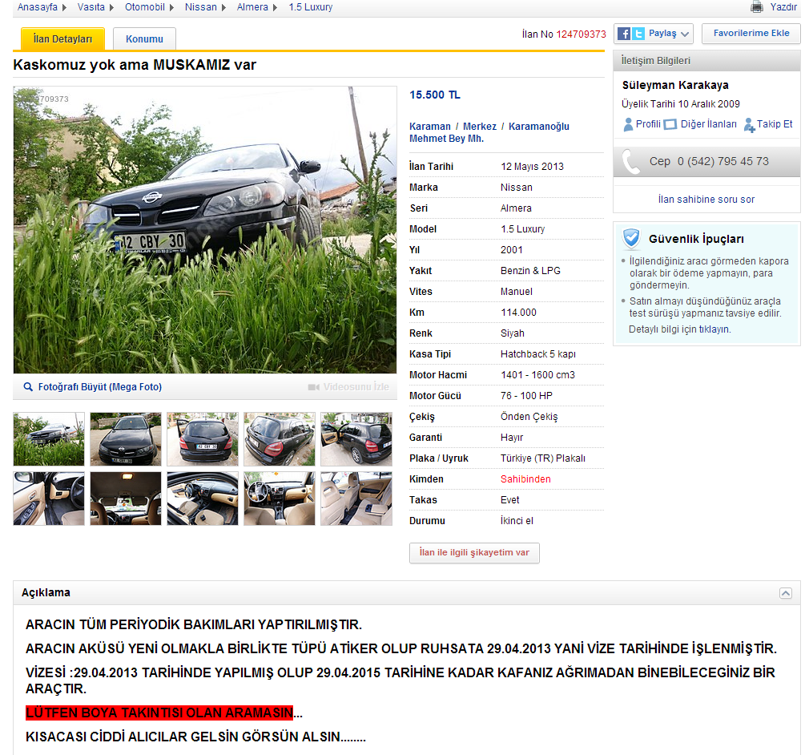Screen dimensions: 805x755
Task: Report listing via İlan ile ilgili şikayetim var
Action: pyautogui.click(x=474, y=553)
